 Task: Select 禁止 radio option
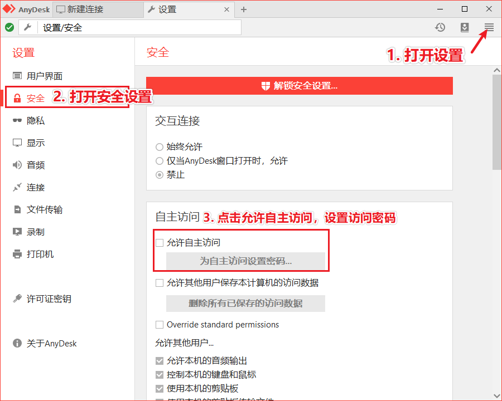160,175
